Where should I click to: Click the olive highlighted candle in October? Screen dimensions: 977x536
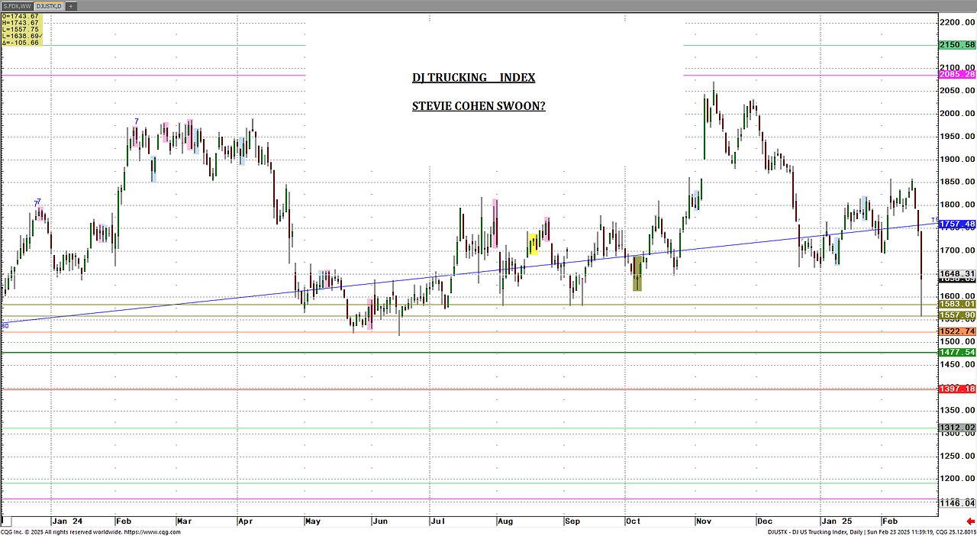[637, 273]
